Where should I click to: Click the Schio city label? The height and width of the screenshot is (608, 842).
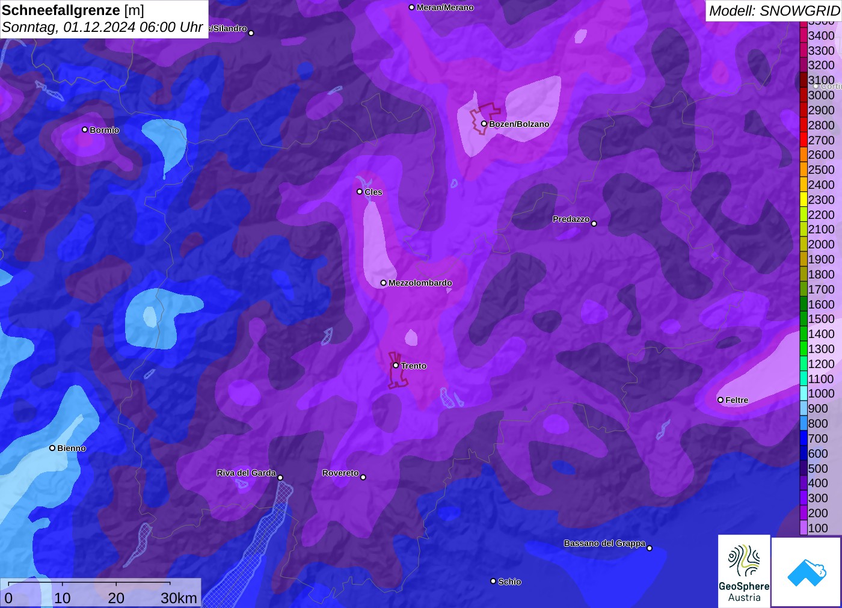click(x=509, y=582)
